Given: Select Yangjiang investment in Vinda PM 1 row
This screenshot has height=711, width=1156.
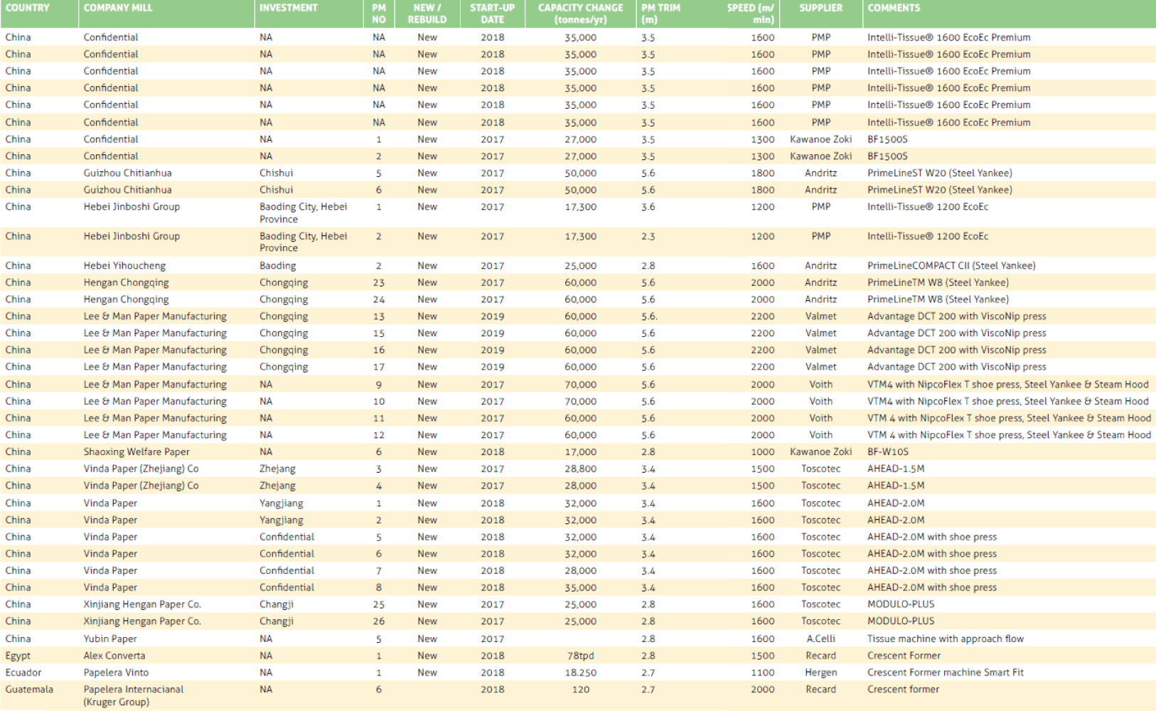Looking at the screenshot, I should [x=282, y=503].
